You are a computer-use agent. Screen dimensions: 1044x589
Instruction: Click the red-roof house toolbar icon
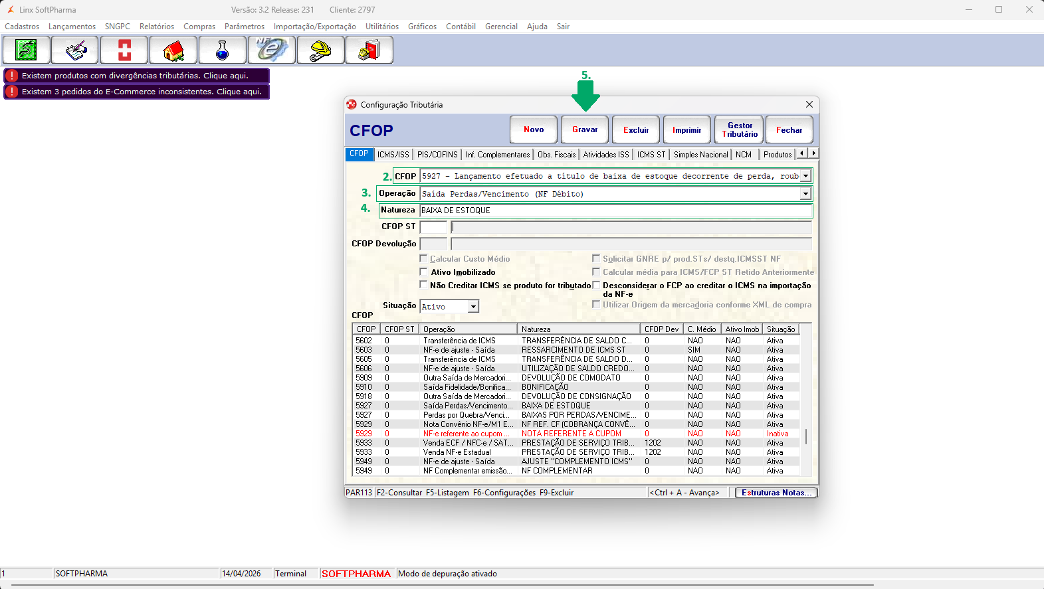click(x=173, y=50)
